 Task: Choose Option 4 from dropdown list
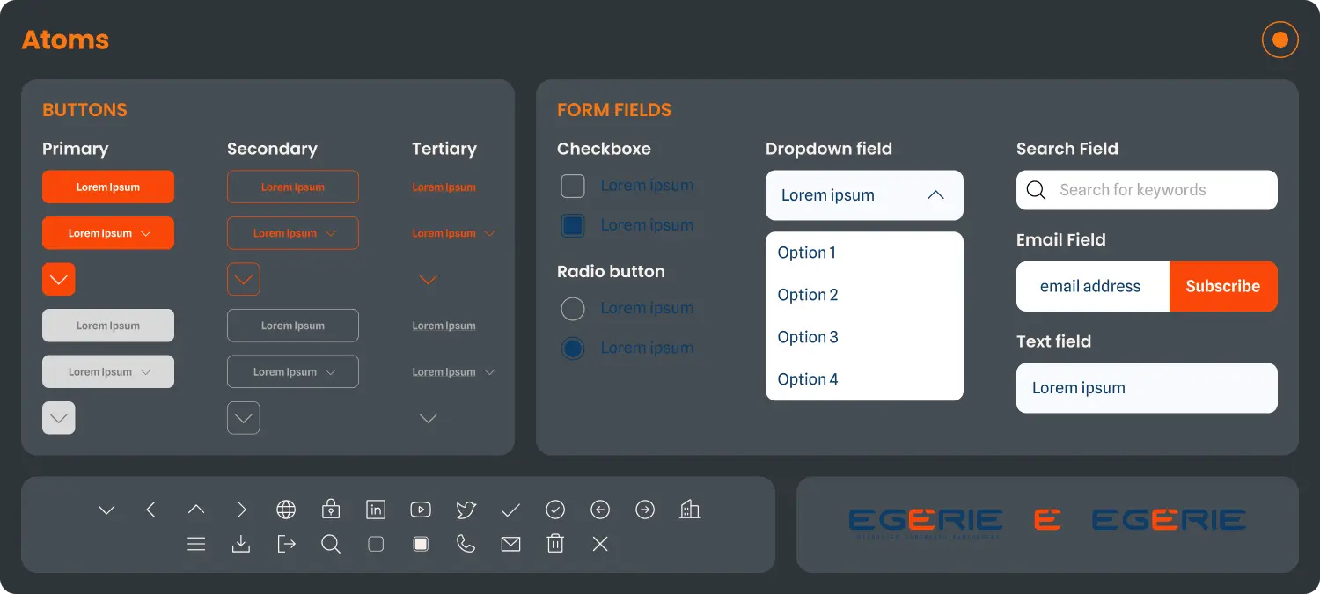click(x=808, y=379)
